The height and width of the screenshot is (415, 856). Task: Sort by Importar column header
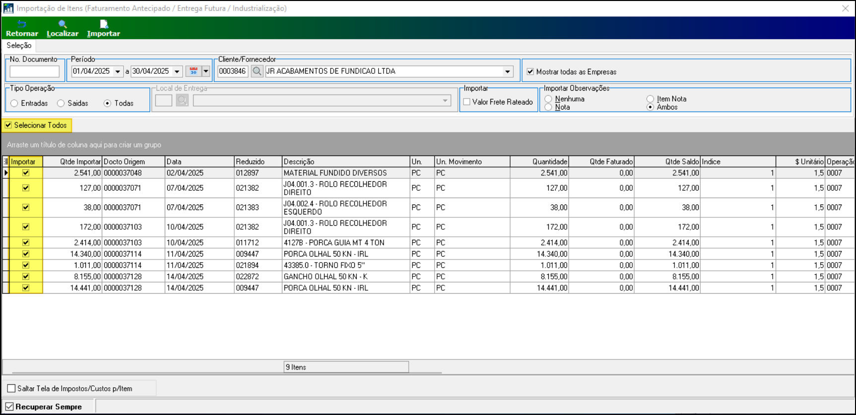tap(26, 161)
